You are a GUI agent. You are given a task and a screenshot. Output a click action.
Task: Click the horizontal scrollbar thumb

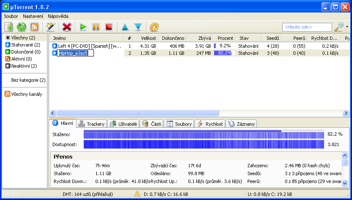coord(138,113)
